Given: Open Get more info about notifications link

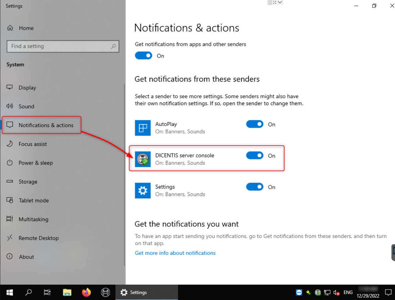Looking at the screenshot, I should pyautogui.click(x=175, y=253).
